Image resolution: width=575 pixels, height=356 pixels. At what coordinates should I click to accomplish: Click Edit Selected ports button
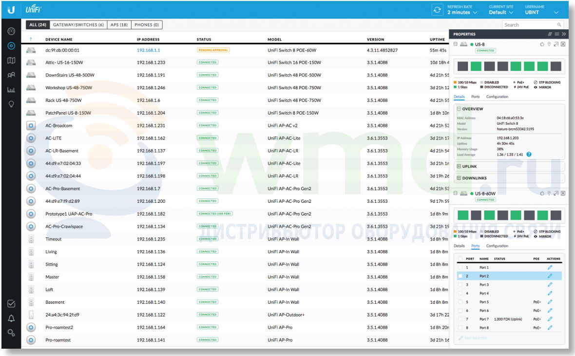coord(473,338)
